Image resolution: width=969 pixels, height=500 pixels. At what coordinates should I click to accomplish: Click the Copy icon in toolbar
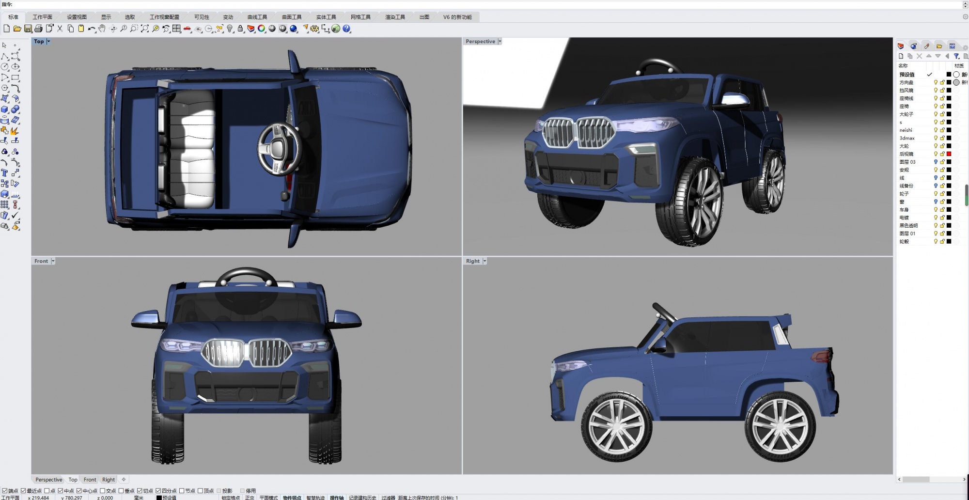[x=70, y=29]
